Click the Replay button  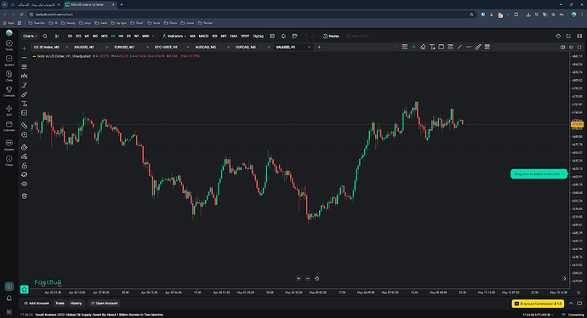pos(331,37)
